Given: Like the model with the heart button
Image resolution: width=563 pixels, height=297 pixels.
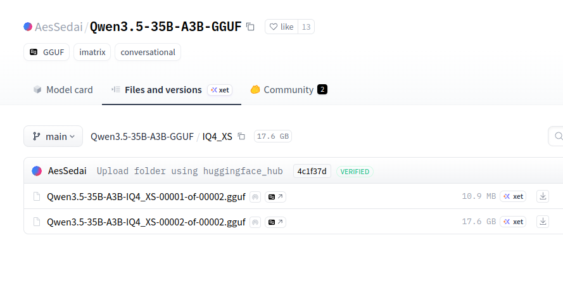Looking at the screenshot, I should click(x=282, y=27).
